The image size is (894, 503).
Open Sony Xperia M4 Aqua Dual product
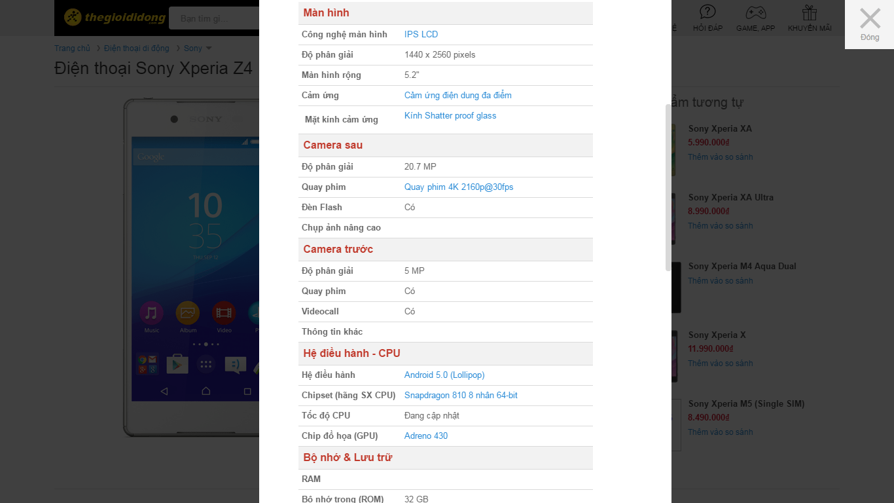(742, 267)
